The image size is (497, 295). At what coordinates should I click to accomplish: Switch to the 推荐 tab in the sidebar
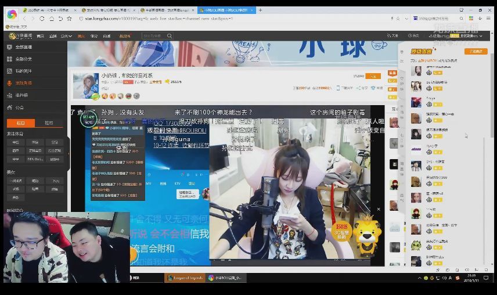[49, 123]
